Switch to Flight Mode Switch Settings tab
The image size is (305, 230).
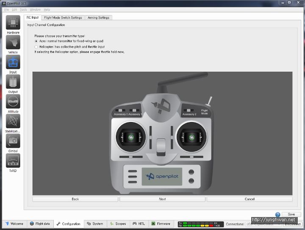[x=63, y=18]
